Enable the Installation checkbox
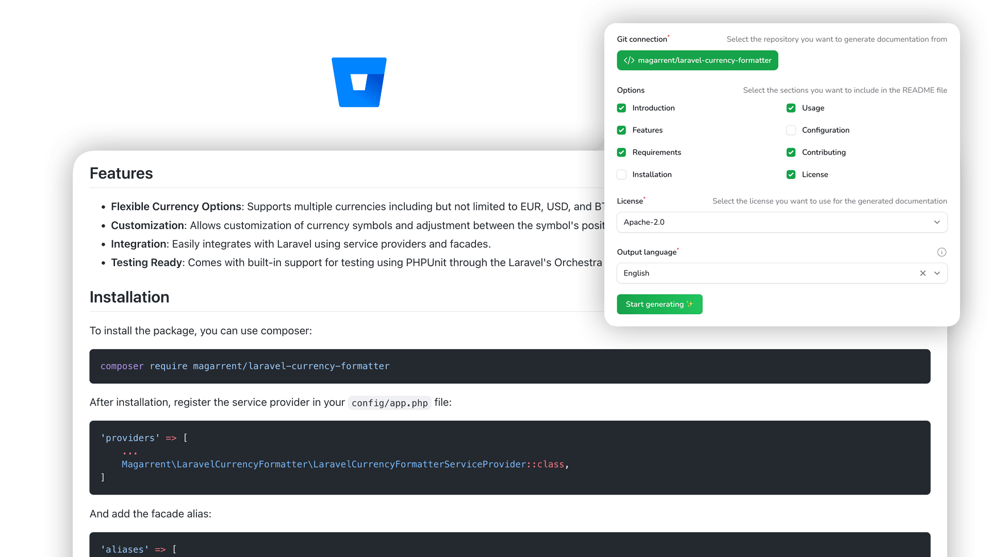 point(621,174)
